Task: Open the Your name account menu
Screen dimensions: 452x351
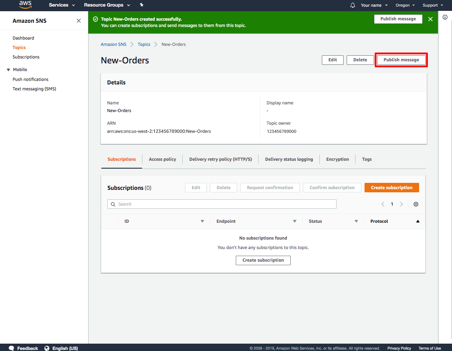Action: click(374, 5)
